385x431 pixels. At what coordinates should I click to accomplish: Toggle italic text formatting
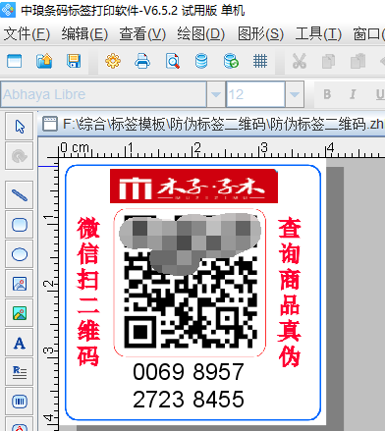point(353,94)
